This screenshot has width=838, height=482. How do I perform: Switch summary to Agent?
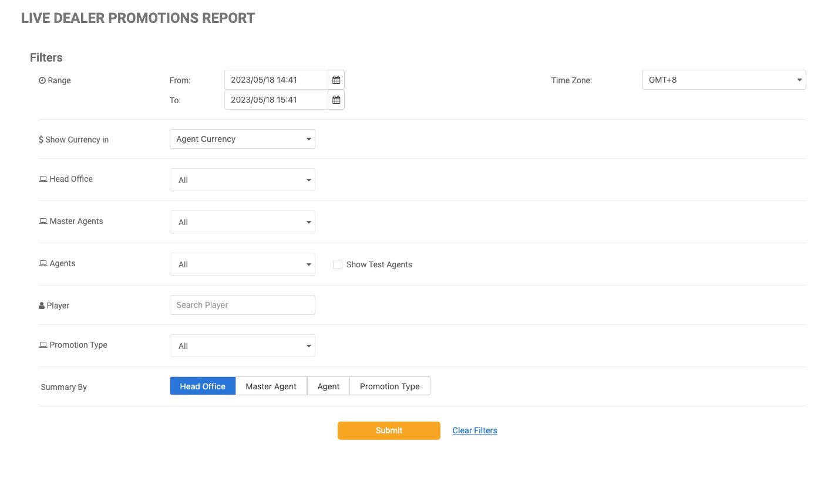click(328, 386)
